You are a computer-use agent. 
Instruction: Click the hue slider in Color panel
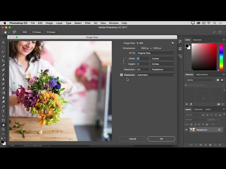pos(221,56)
